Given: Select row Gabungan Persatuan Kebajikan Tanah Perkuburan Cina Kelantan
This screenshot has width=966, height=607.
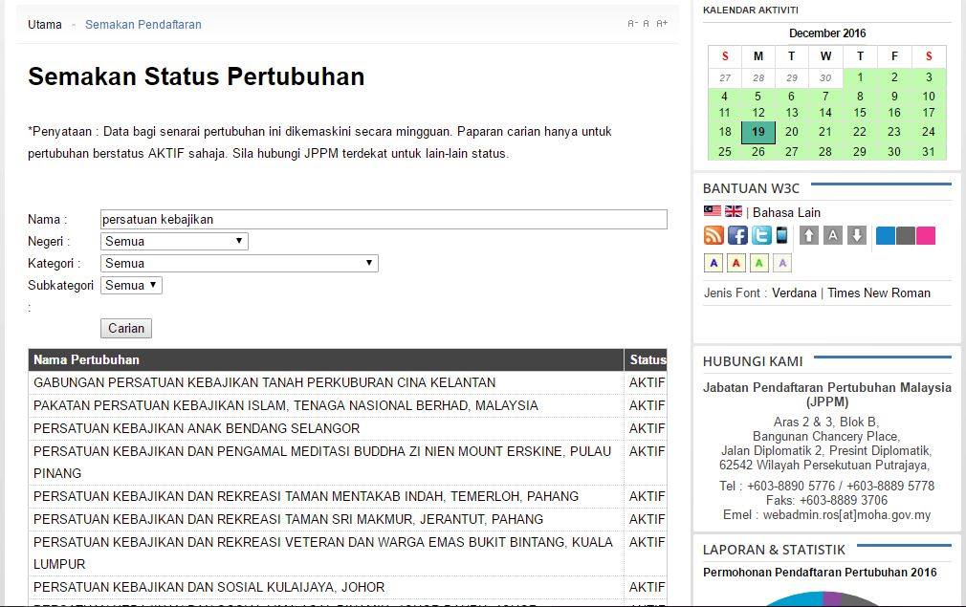Looking at the screenshot, I should pos(347,382).
